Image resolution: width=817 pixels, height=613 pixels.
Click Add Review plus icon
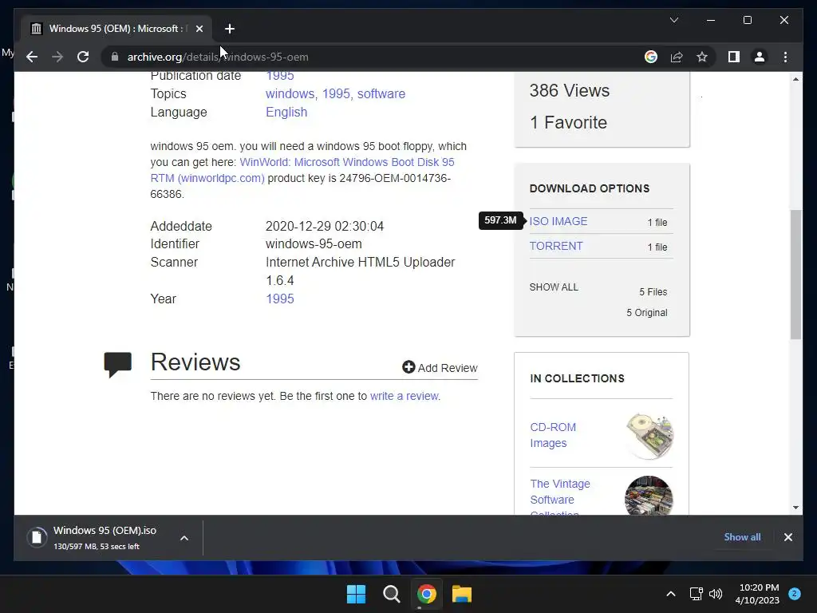(x=408, y=367)
